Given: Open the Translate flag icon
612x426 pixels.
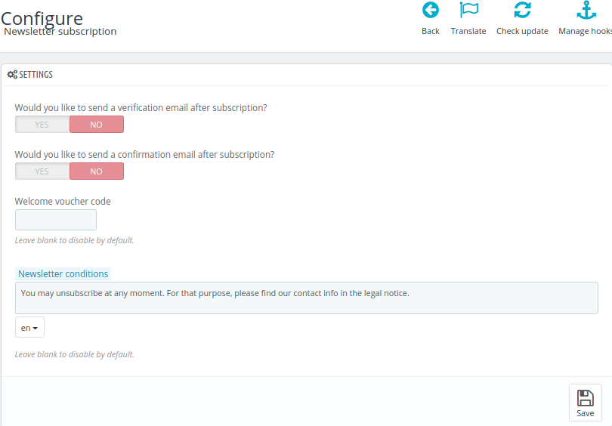Looking at the screenshot, I should tap(468, 10).
